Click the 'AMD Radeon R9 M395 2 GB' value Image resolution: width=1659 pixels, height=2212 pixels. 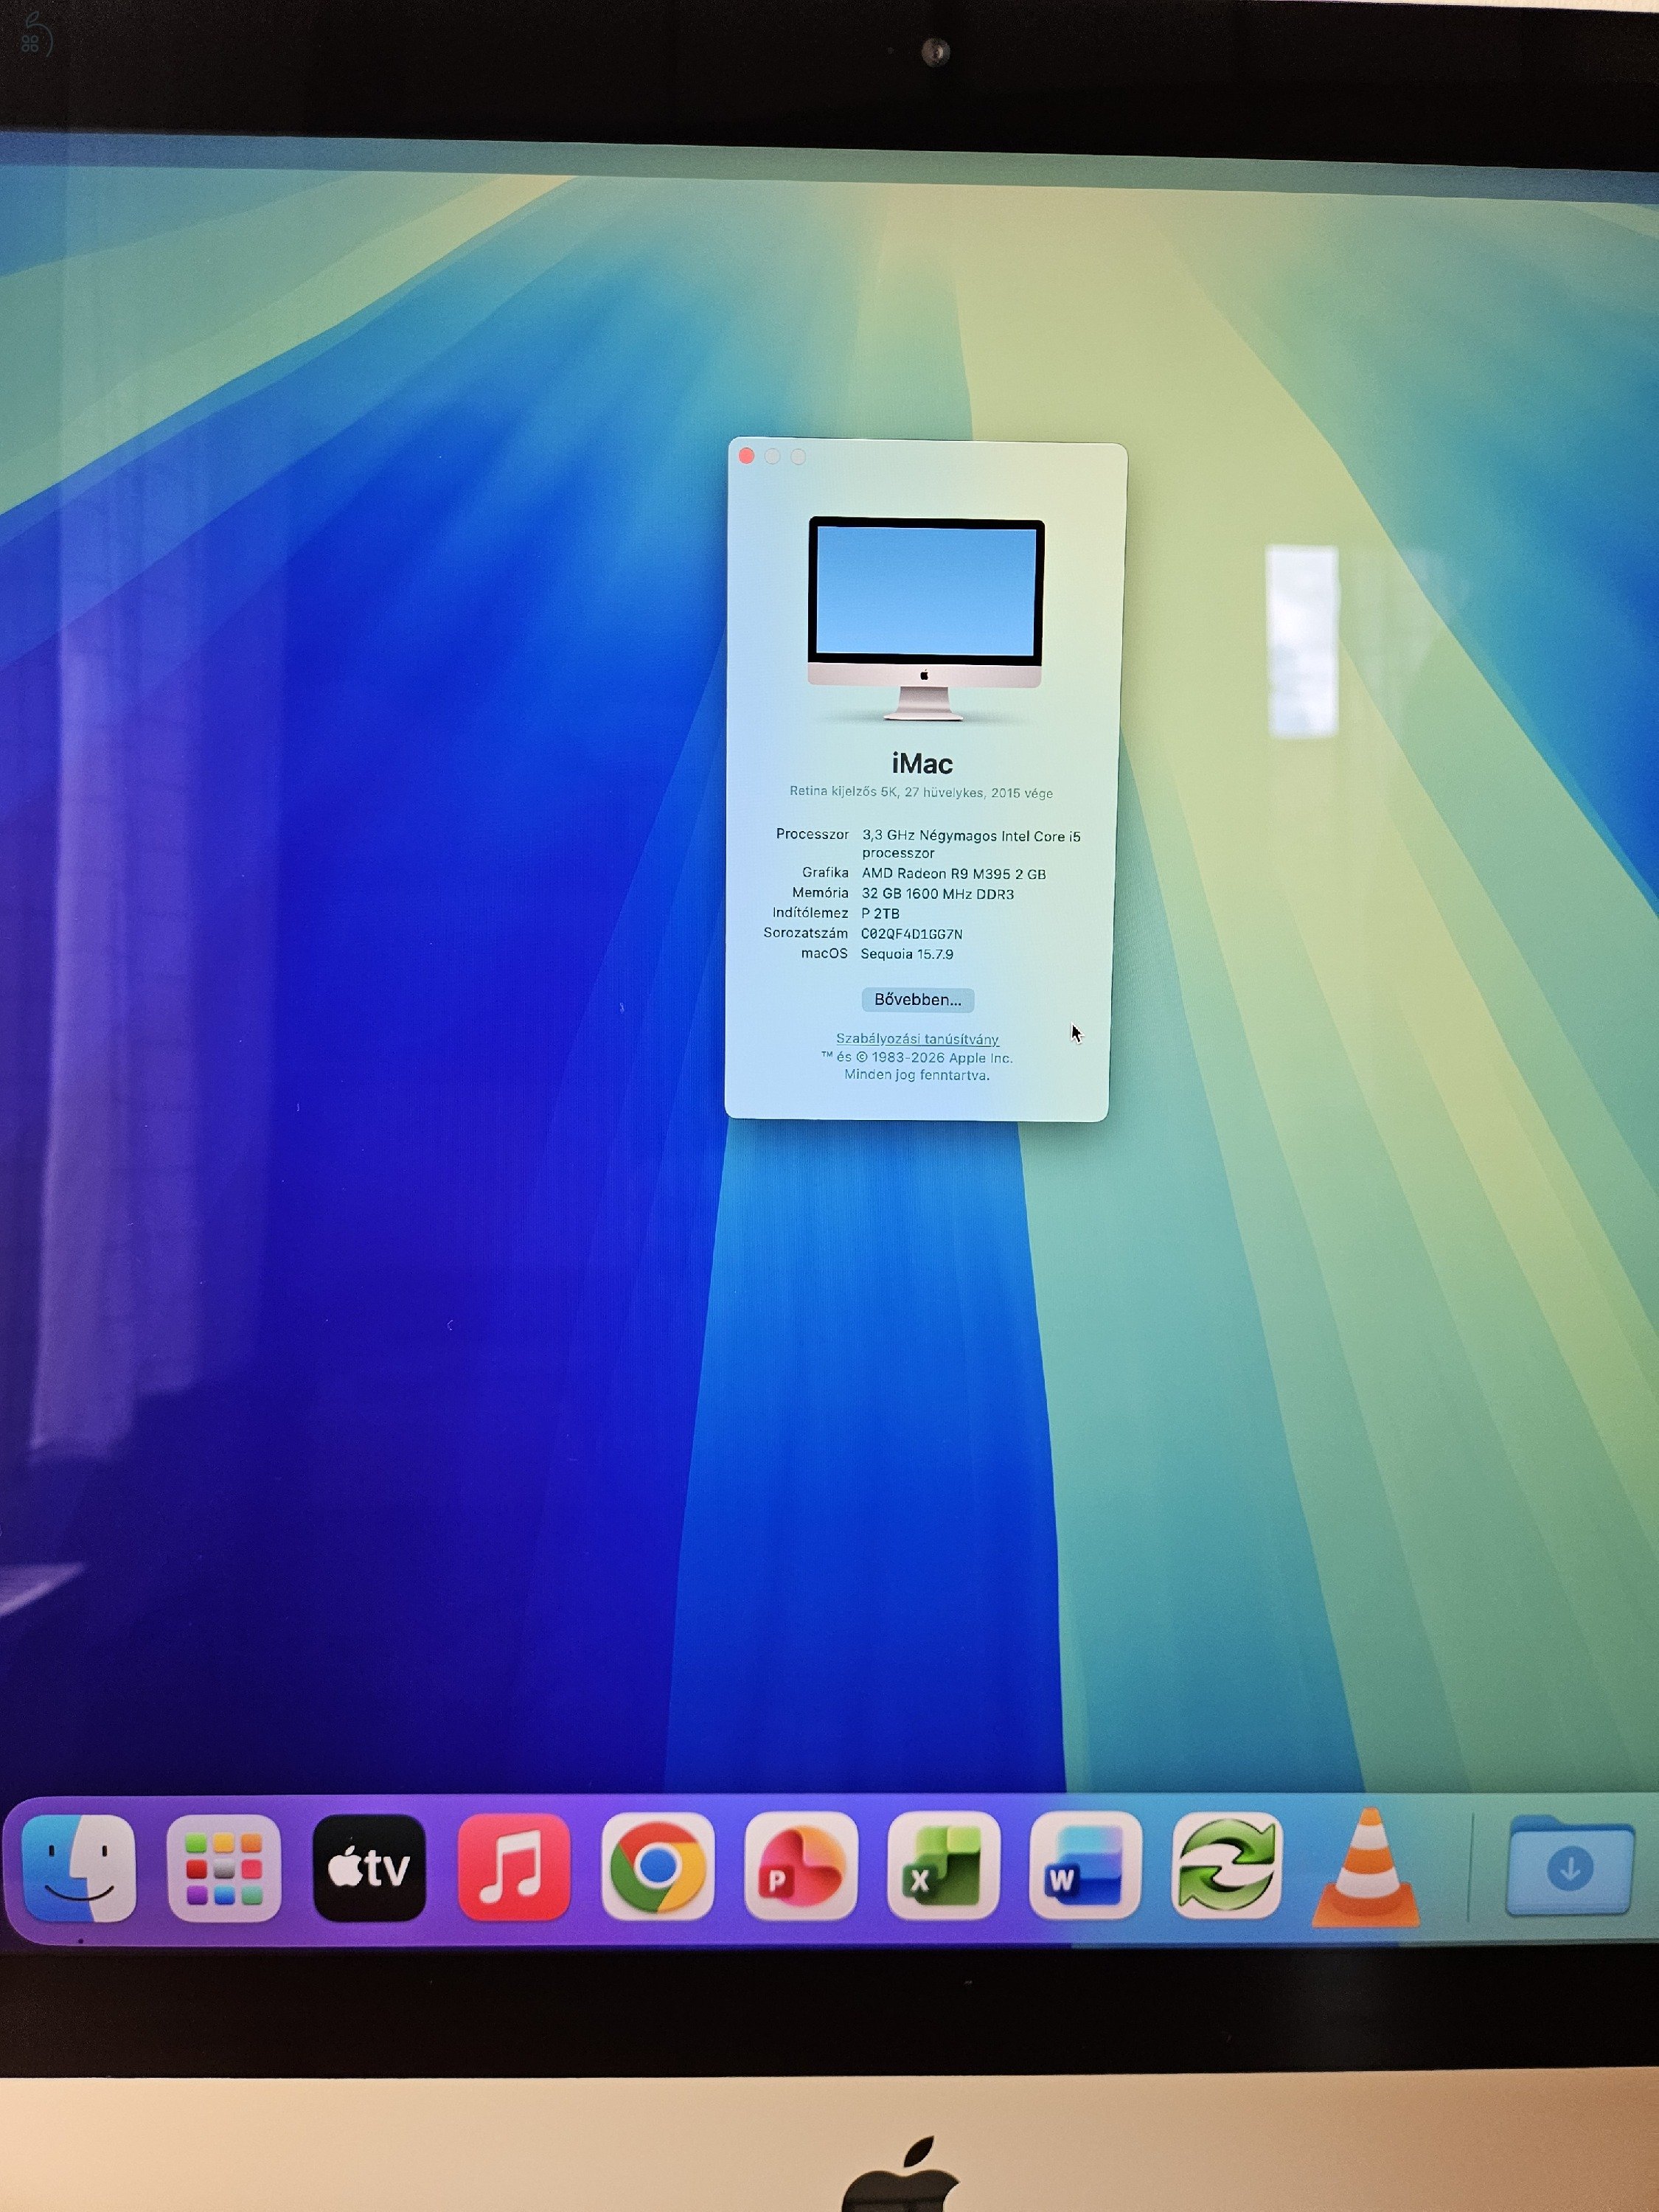point(954,874)
